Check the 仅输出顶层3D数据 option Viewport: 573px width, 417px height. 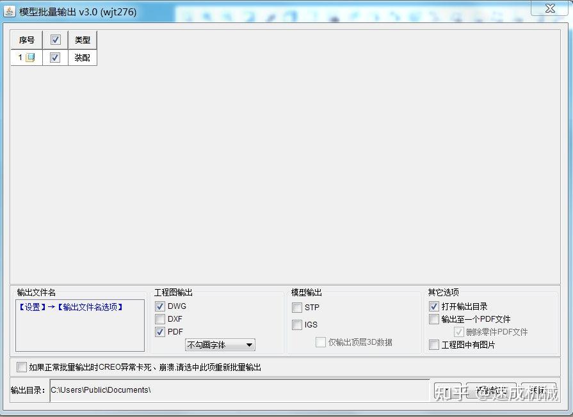click(x=321, y=342)
